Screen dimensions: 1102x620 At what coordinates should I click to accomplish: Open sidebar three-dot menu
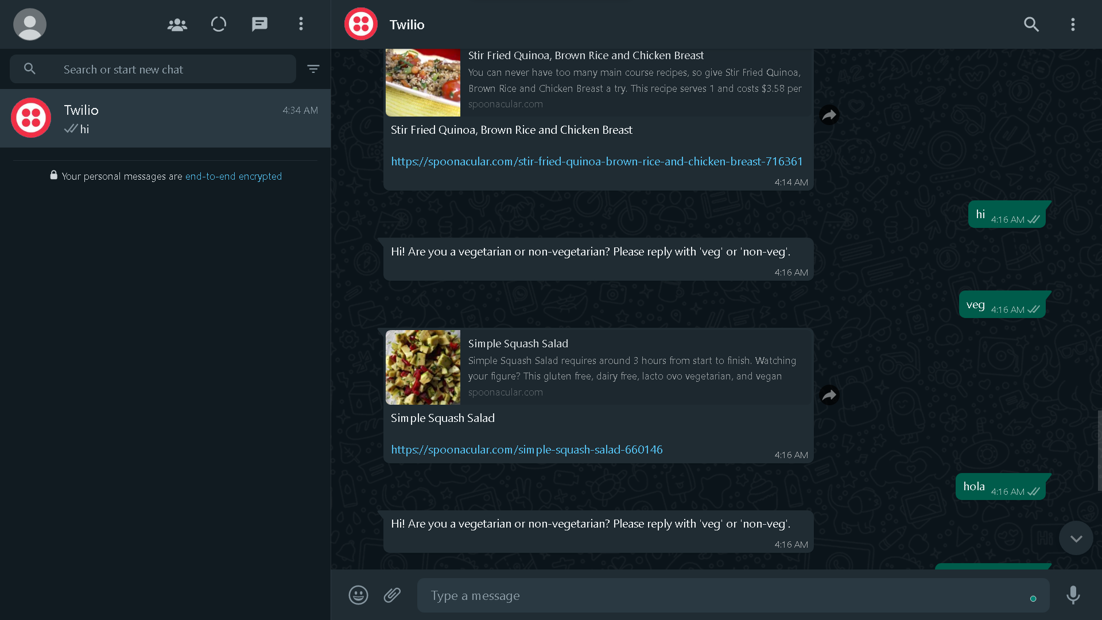pos(301,24)
